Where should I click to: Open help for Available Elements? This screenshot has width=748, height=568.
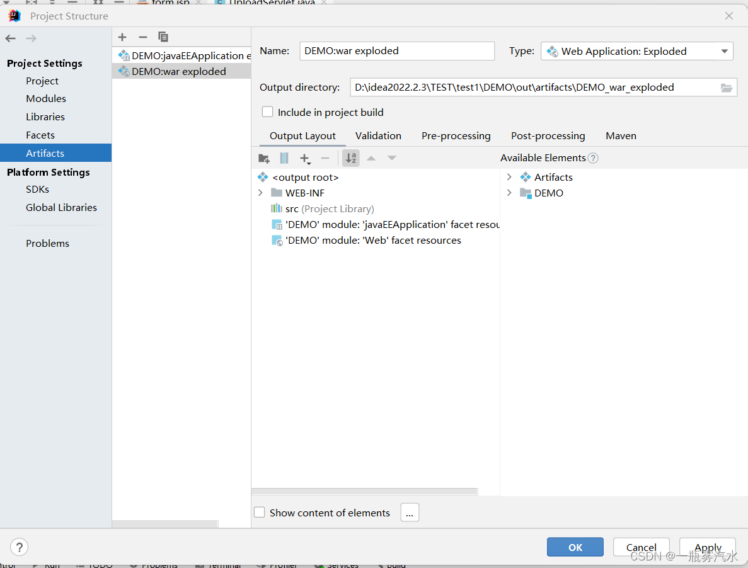pos(593,158)
